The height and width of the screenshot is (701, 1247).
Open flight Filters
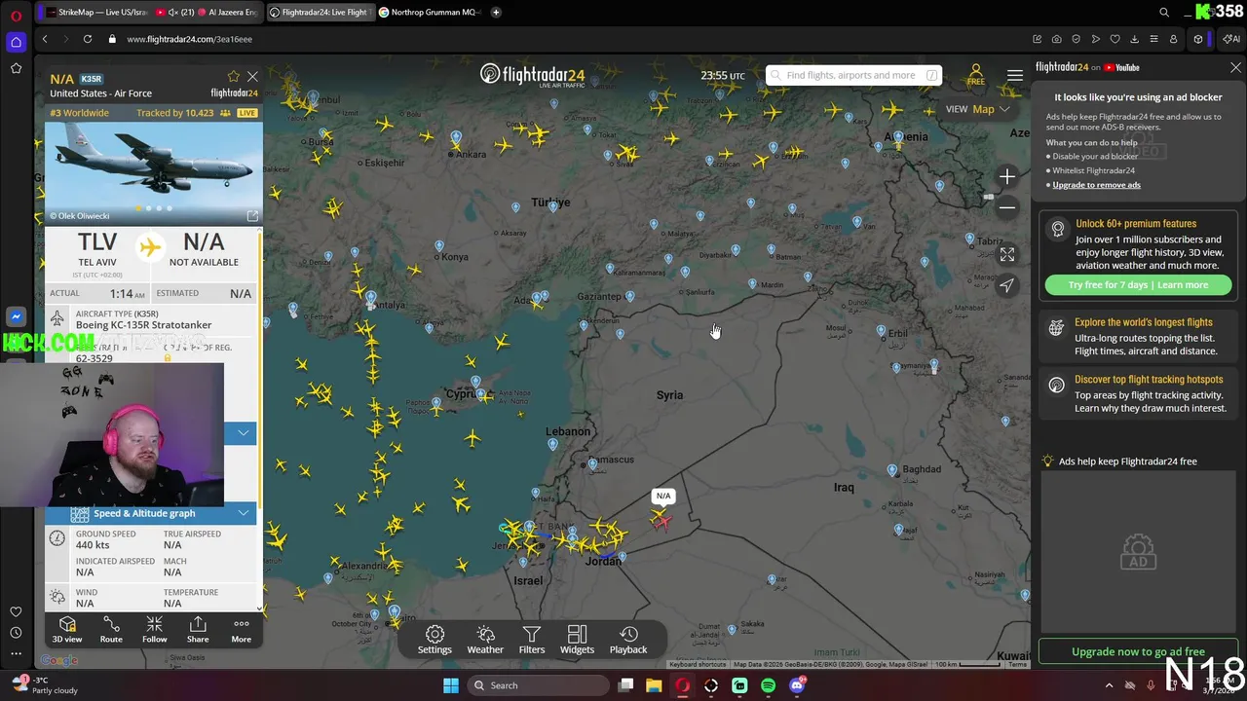point(532,640)
